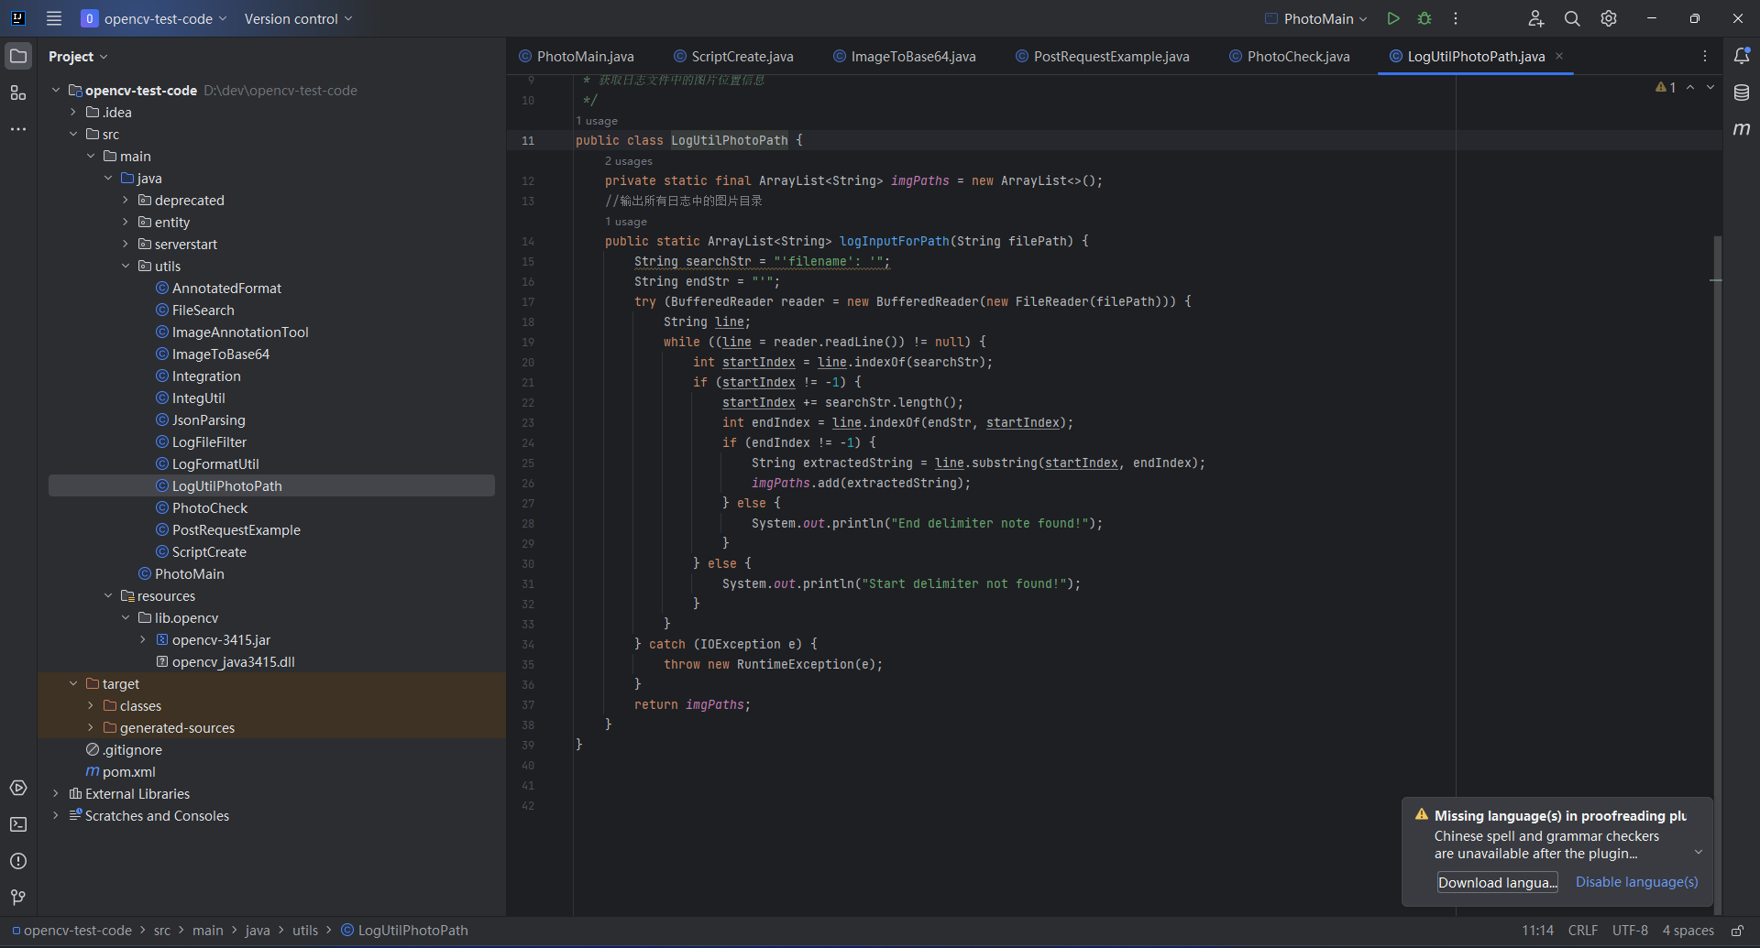The height and width of the screenshot is (948, 1760).
Task: Select .gitignore file in tree
Action: 132,749
